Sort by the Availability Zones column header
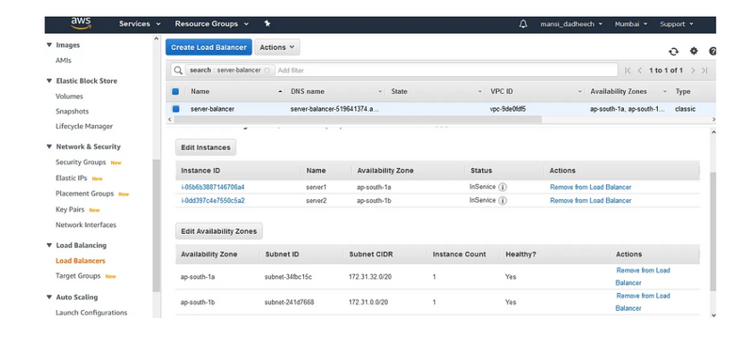The height and width of the screenshot is (339, 753). pos(618,91)
